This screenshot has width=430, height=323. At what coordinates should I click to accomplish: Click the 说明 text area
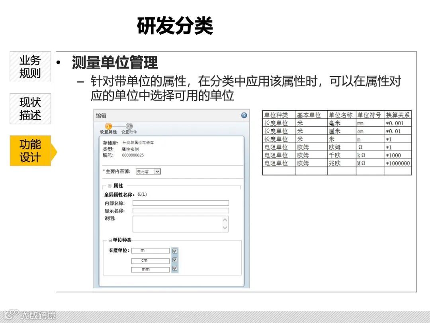pos(180,224)
